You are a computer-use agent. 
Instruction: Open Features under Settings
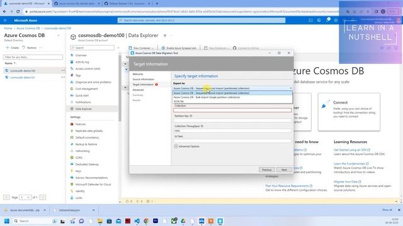point(81,124)
